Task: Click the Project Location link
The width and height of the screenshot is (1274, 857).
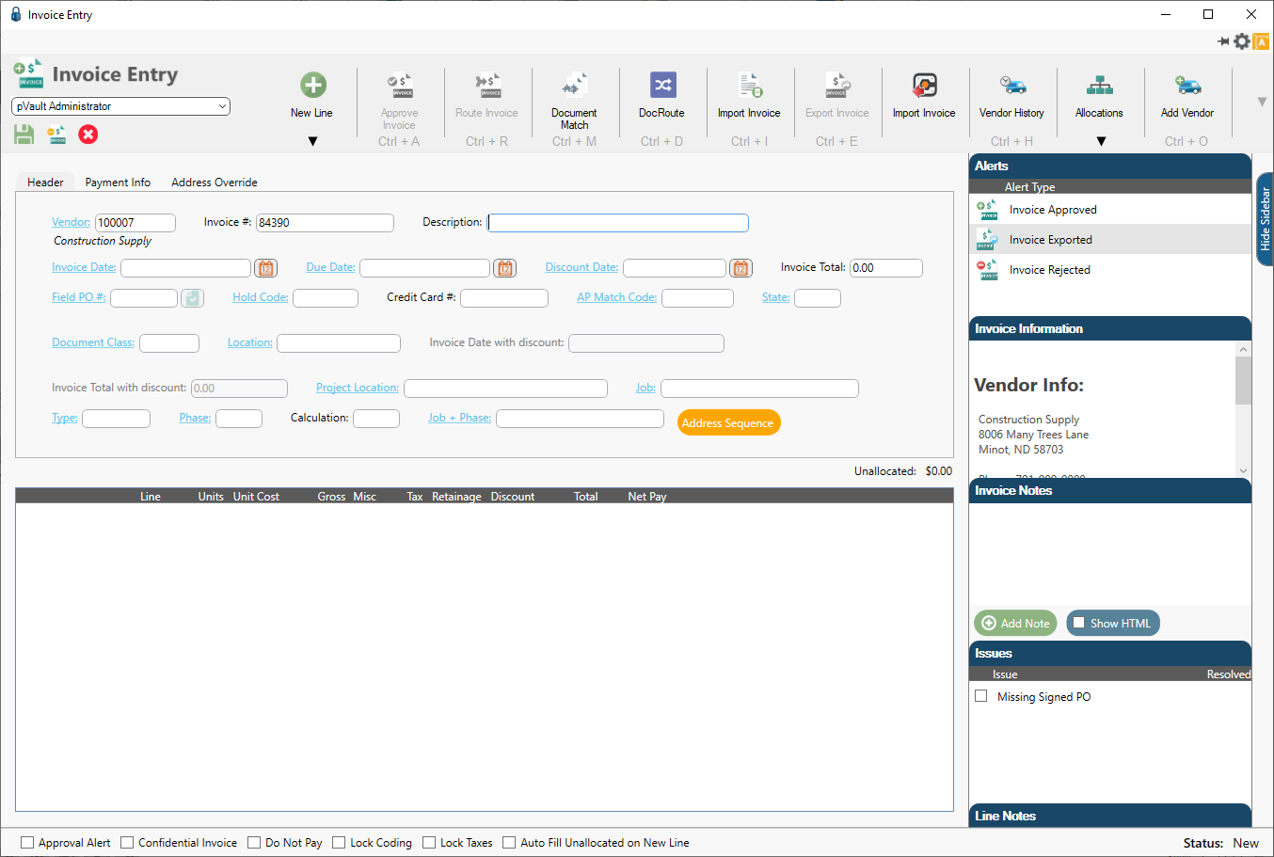Action: (358, 388)
